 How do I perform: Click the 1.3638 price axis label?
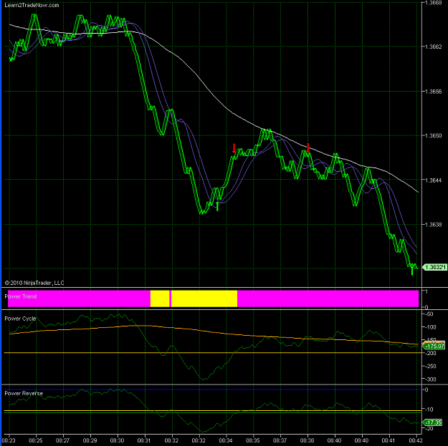coord(434,225)
